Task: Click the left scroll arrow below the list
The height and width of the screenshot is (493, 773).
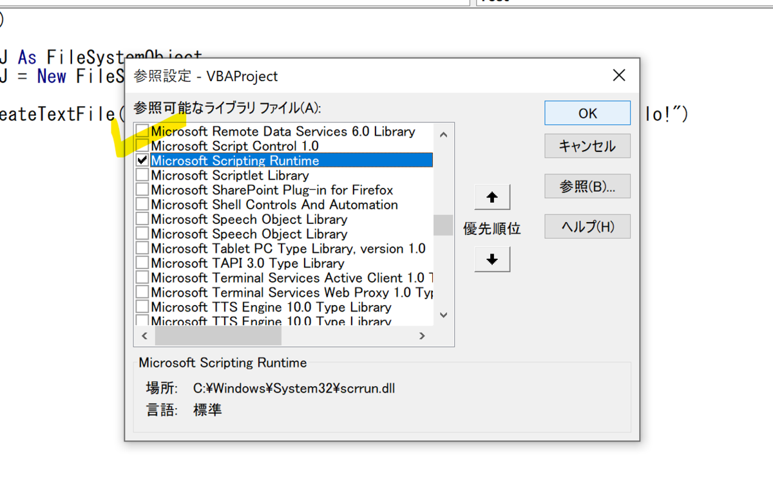Action: click(144, 335)
